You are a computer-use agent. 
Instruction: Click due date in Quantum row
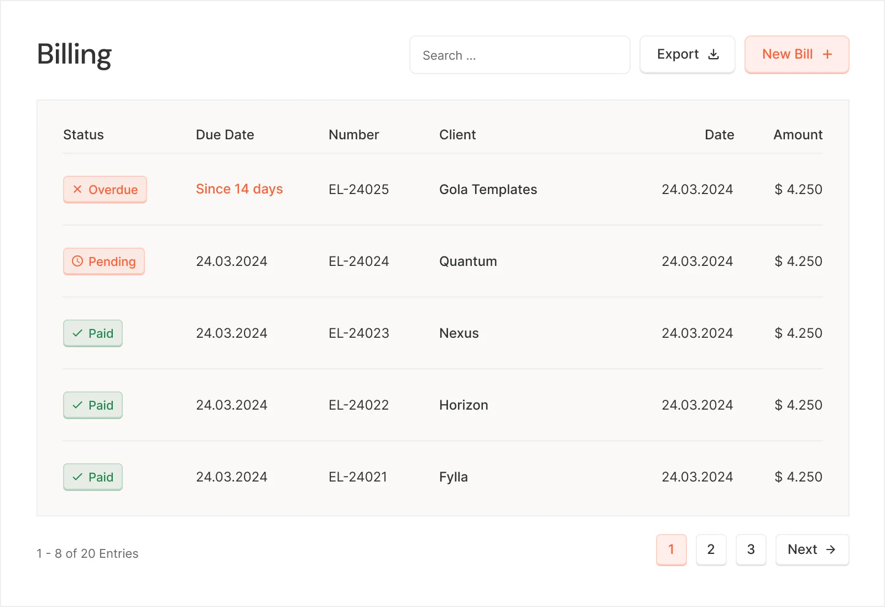point(232,261)
